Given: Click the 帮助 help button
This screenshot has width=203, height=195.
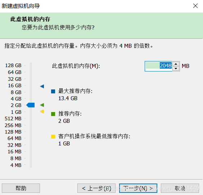Looking at the screenshot, I should (21, 188).
